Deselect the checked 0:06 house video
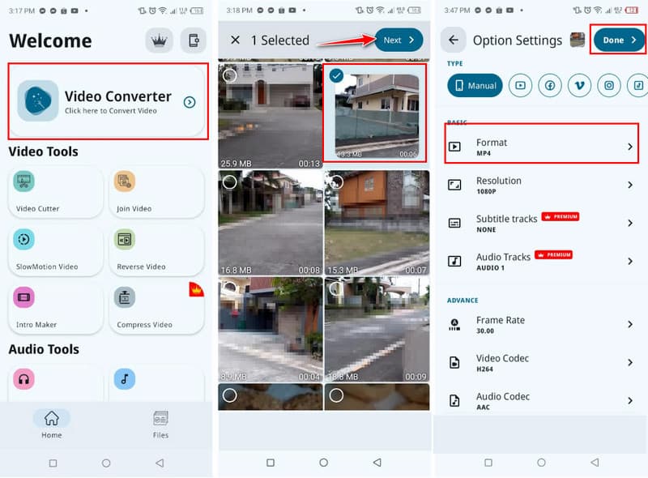This screenshot has width=648, height=478. coord(337,75)
